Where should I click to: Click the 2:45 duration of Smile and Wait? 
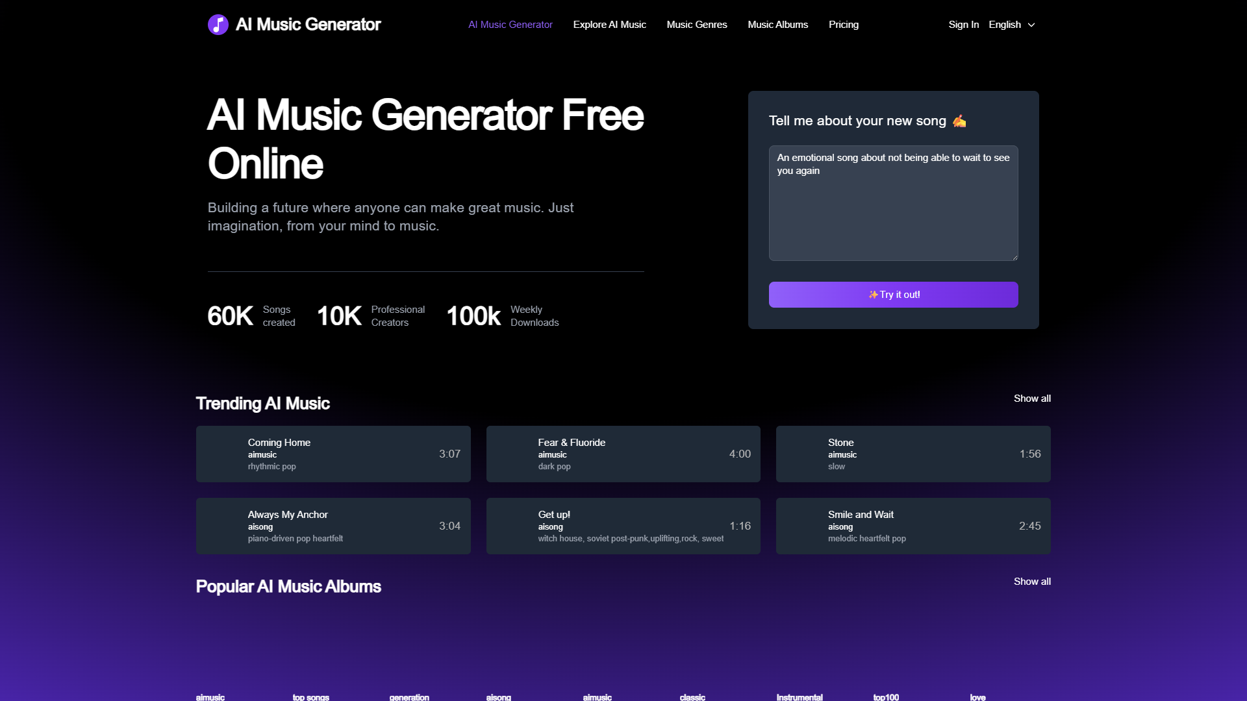(1030, 526)
